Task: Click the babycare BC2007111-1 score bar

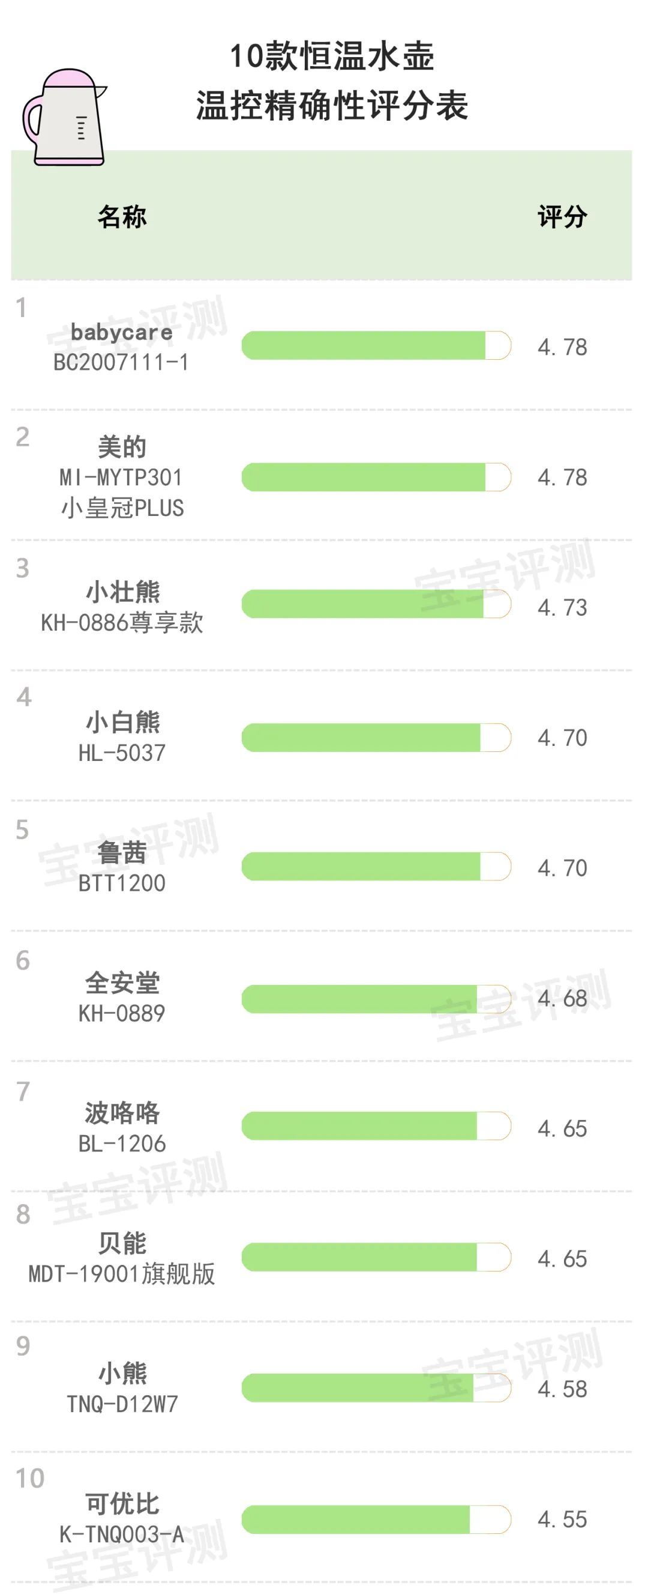Action: 376,346
